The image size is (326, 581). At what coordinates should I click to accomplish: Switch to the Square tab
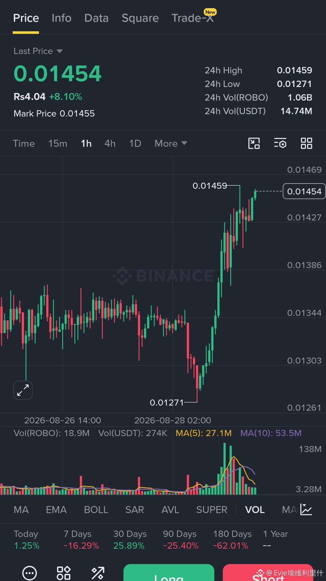click(140, 18)
